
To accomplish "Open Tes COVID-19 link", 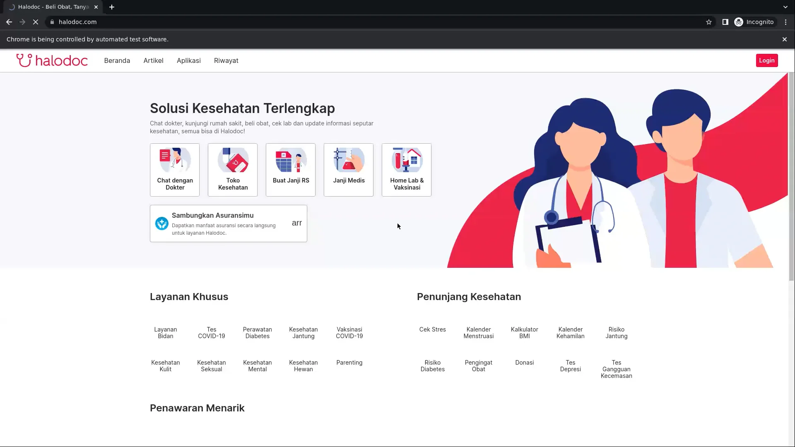I will click(212, 333).
